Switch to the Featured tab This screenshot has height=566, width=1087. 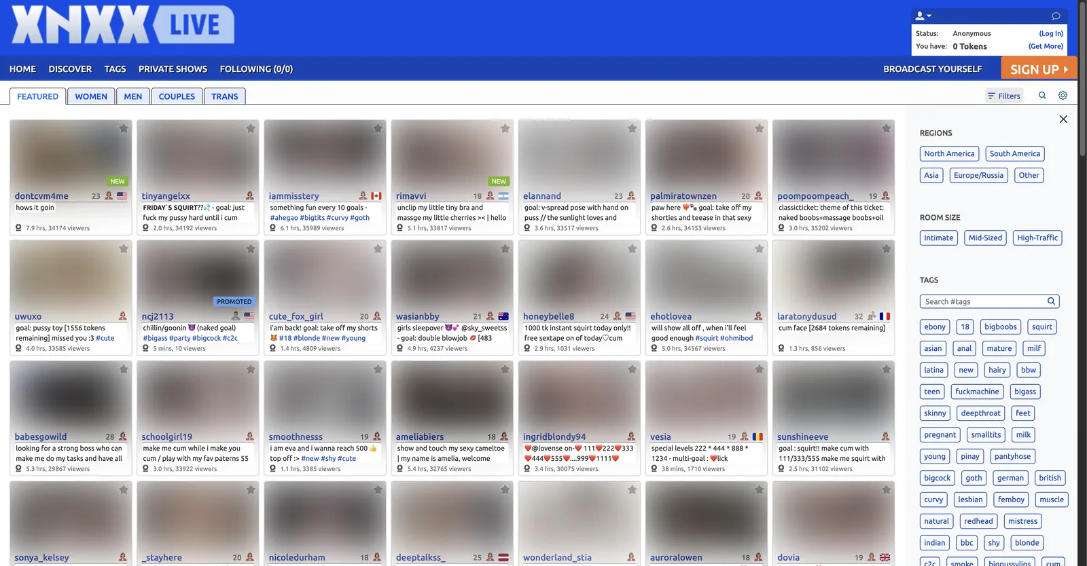[37, 96]
